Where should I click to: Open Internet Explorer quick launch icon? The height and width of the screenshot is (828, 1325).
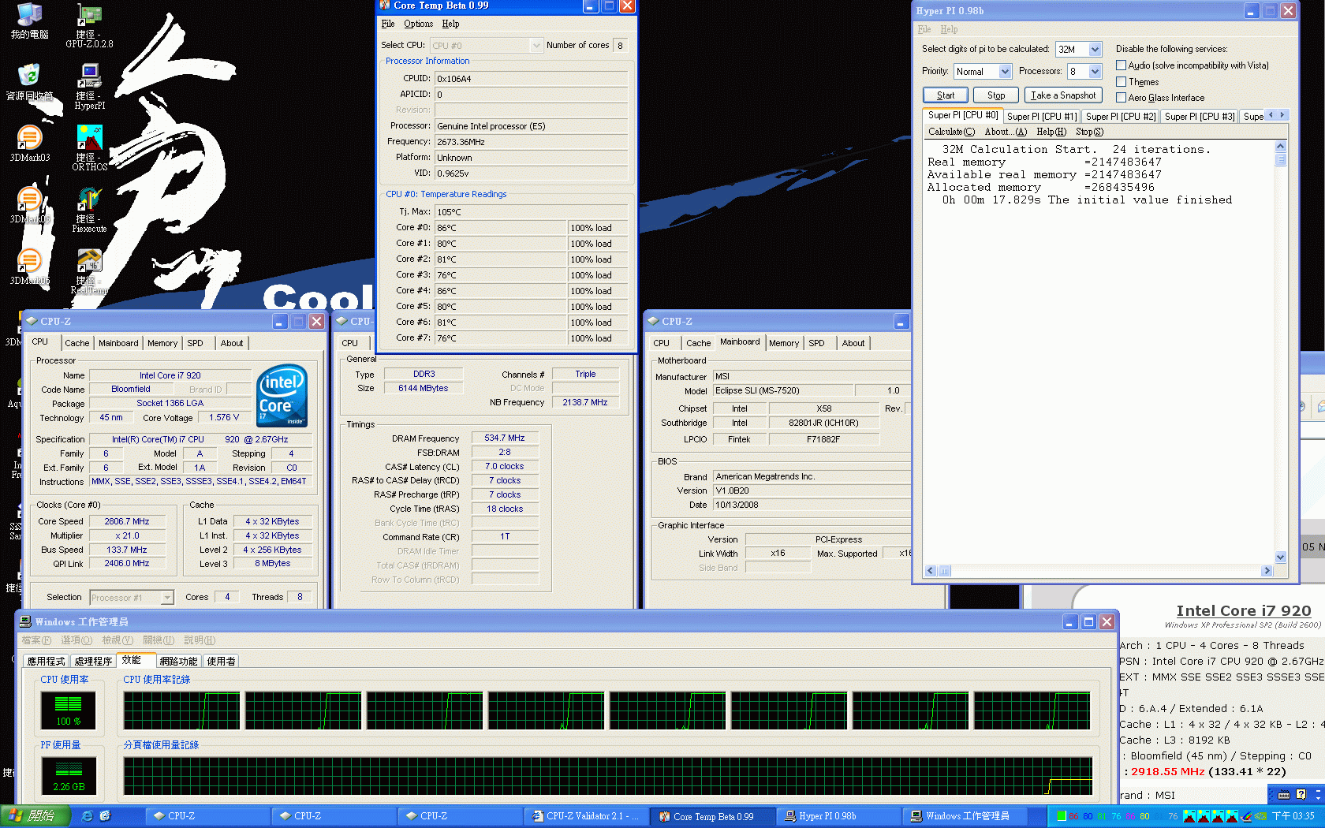click(87, 816)
